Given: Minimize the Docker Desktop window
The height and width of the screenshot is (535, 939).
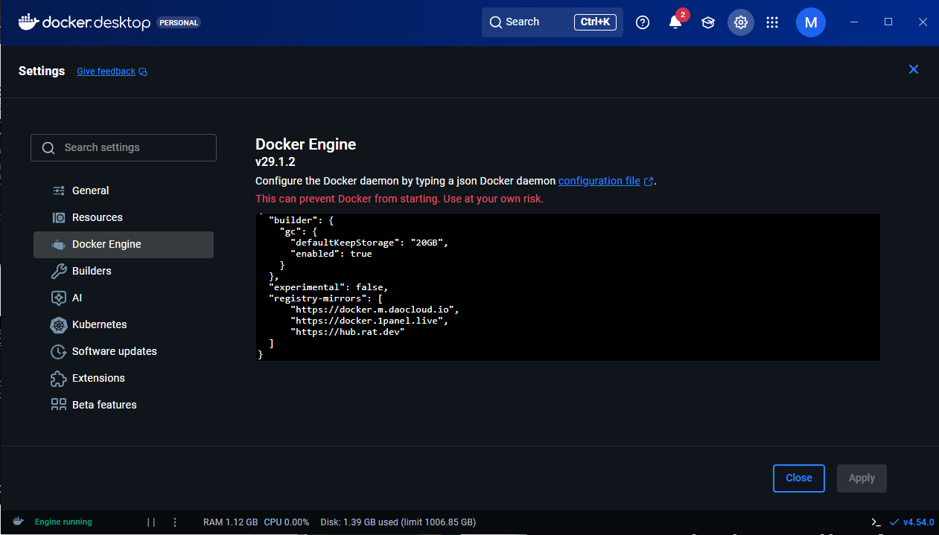Looking at the screenshot, I should click(853, 22).
